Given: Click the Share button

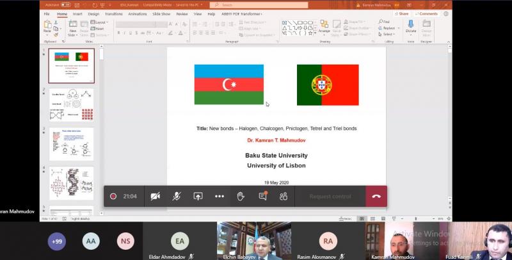Looking at the screenshot, I should click(401, 14).
